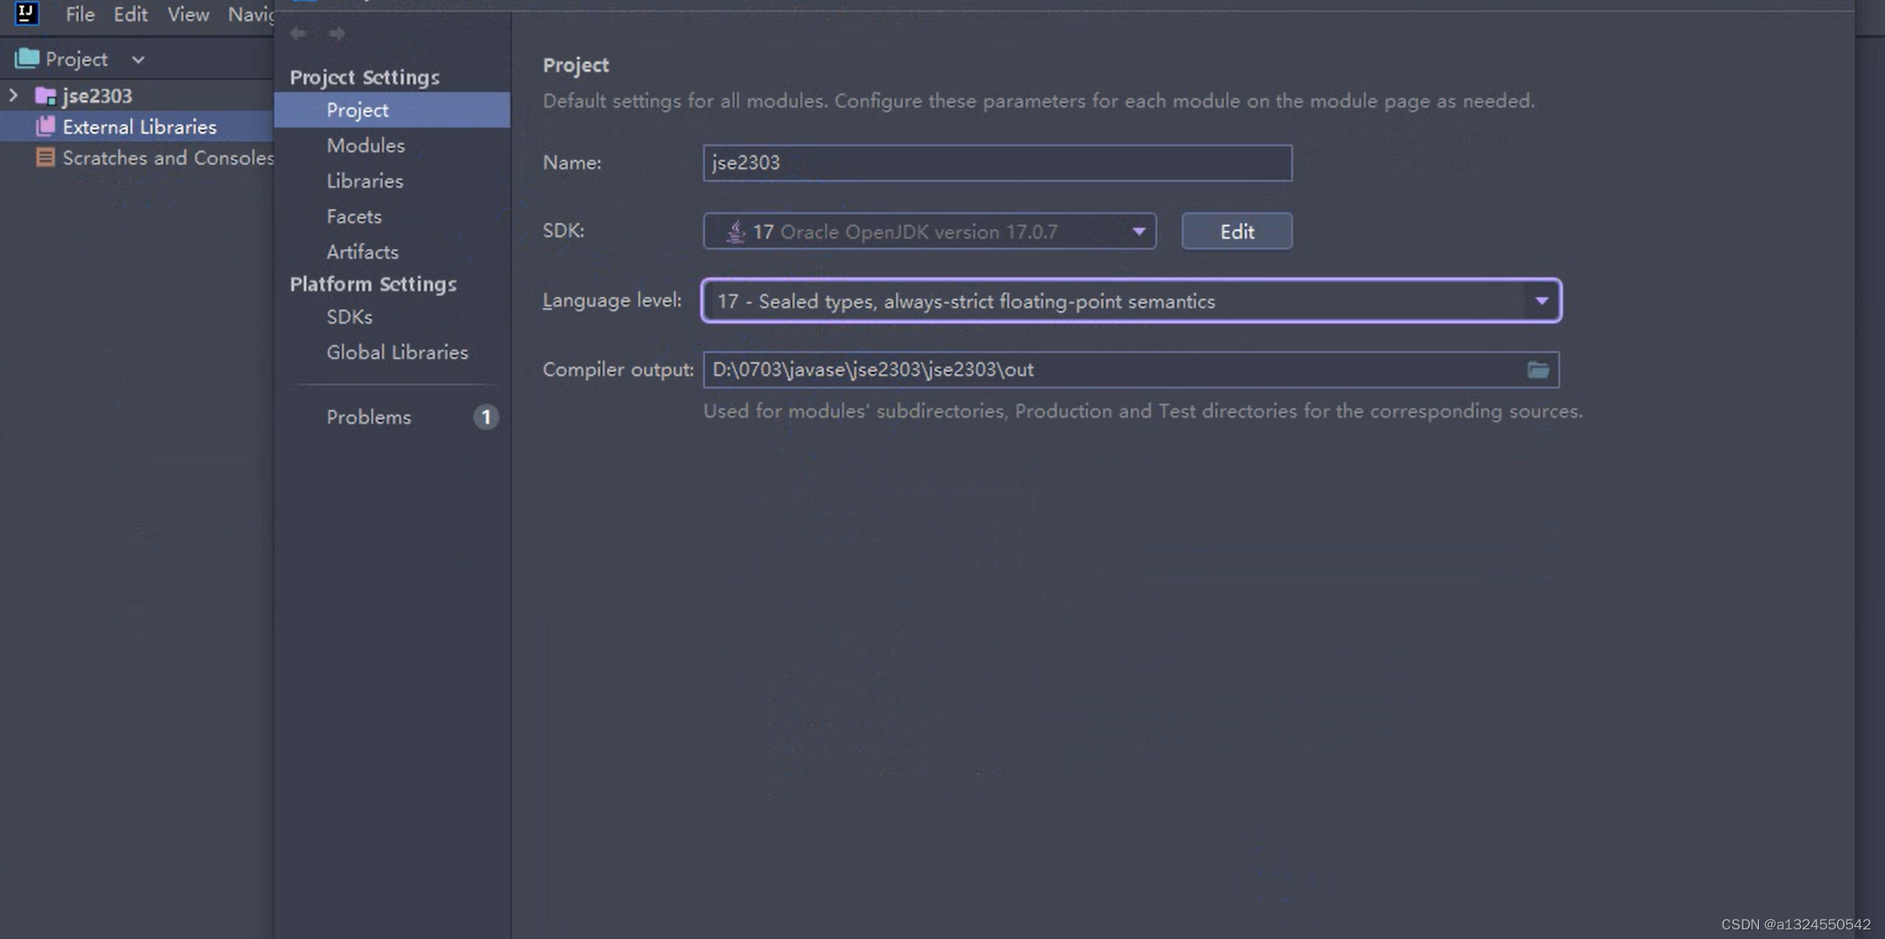
Task: Click the IntelliJ IDEA logo icon
Action: [x=27, y=13]
